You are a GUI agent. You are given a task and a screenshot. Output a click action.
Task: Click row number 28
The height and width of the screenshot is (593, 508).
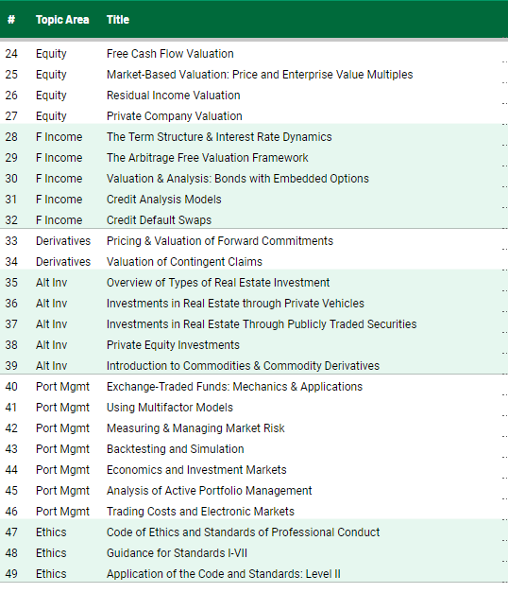[x=11, y=137]
